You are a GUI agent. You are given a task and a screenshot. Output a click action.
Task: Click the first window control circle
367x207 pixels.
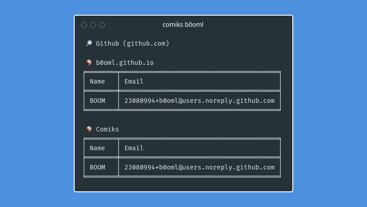[x=84, y=25]
